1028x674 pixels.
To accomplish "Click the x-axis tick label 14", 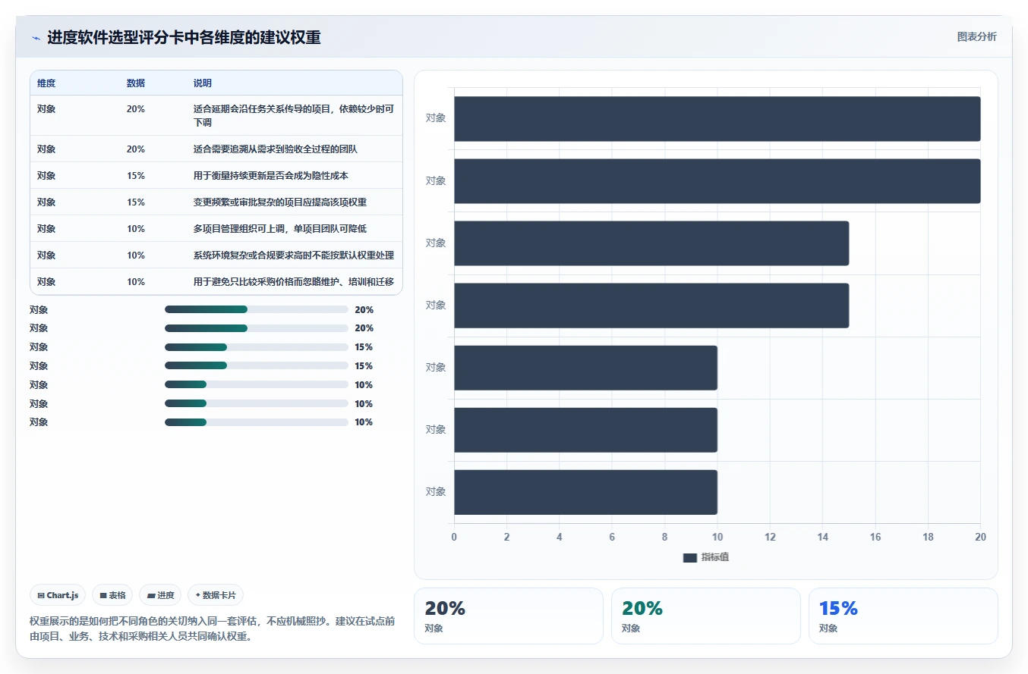I will point(822,537).
